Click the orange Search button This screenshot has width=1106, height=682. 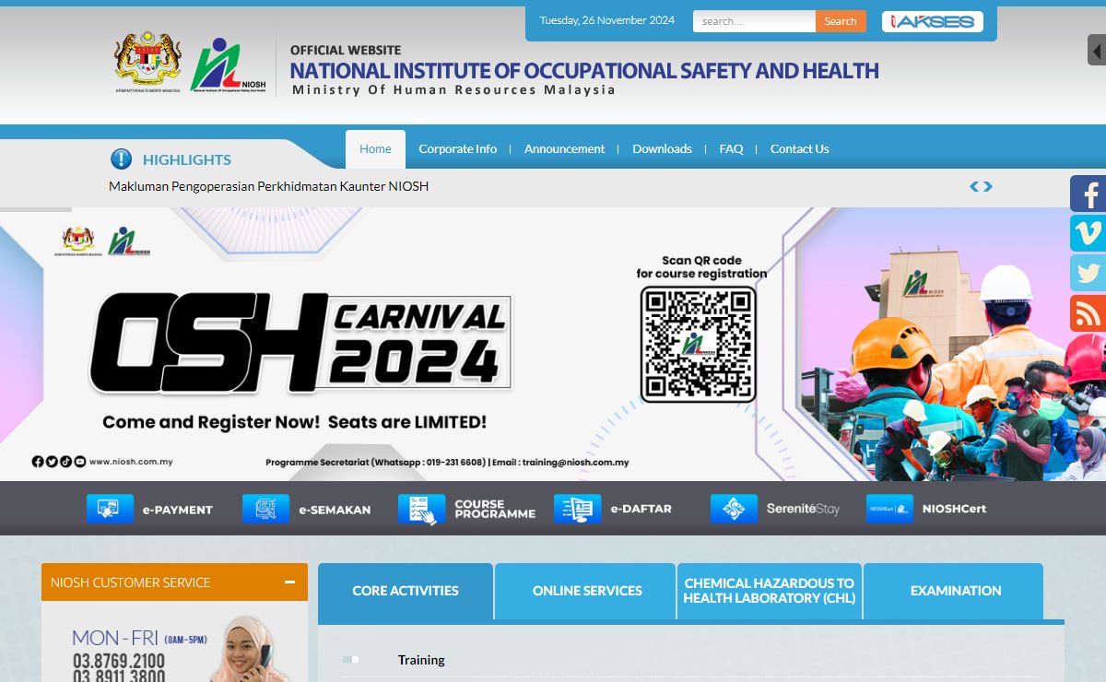(841, 21)
